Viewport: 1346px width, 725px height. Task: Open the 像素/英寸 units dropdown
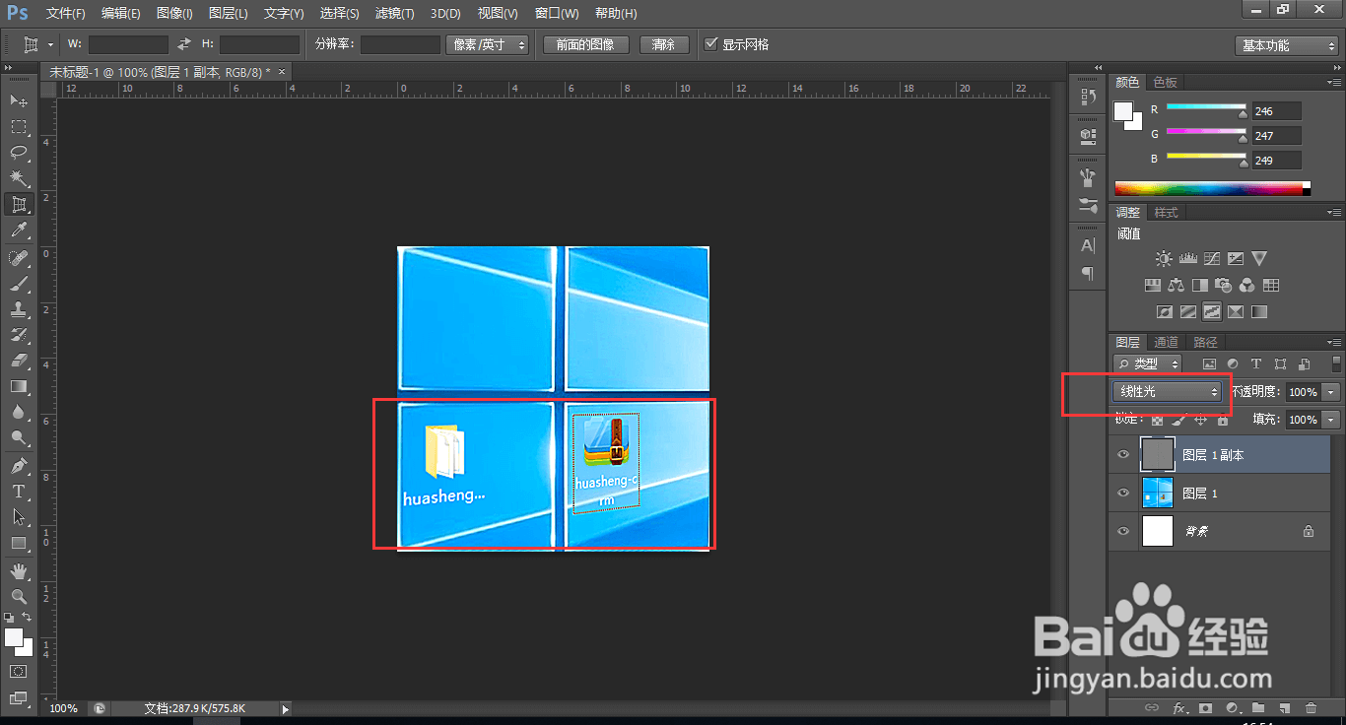tap(488, 44)
